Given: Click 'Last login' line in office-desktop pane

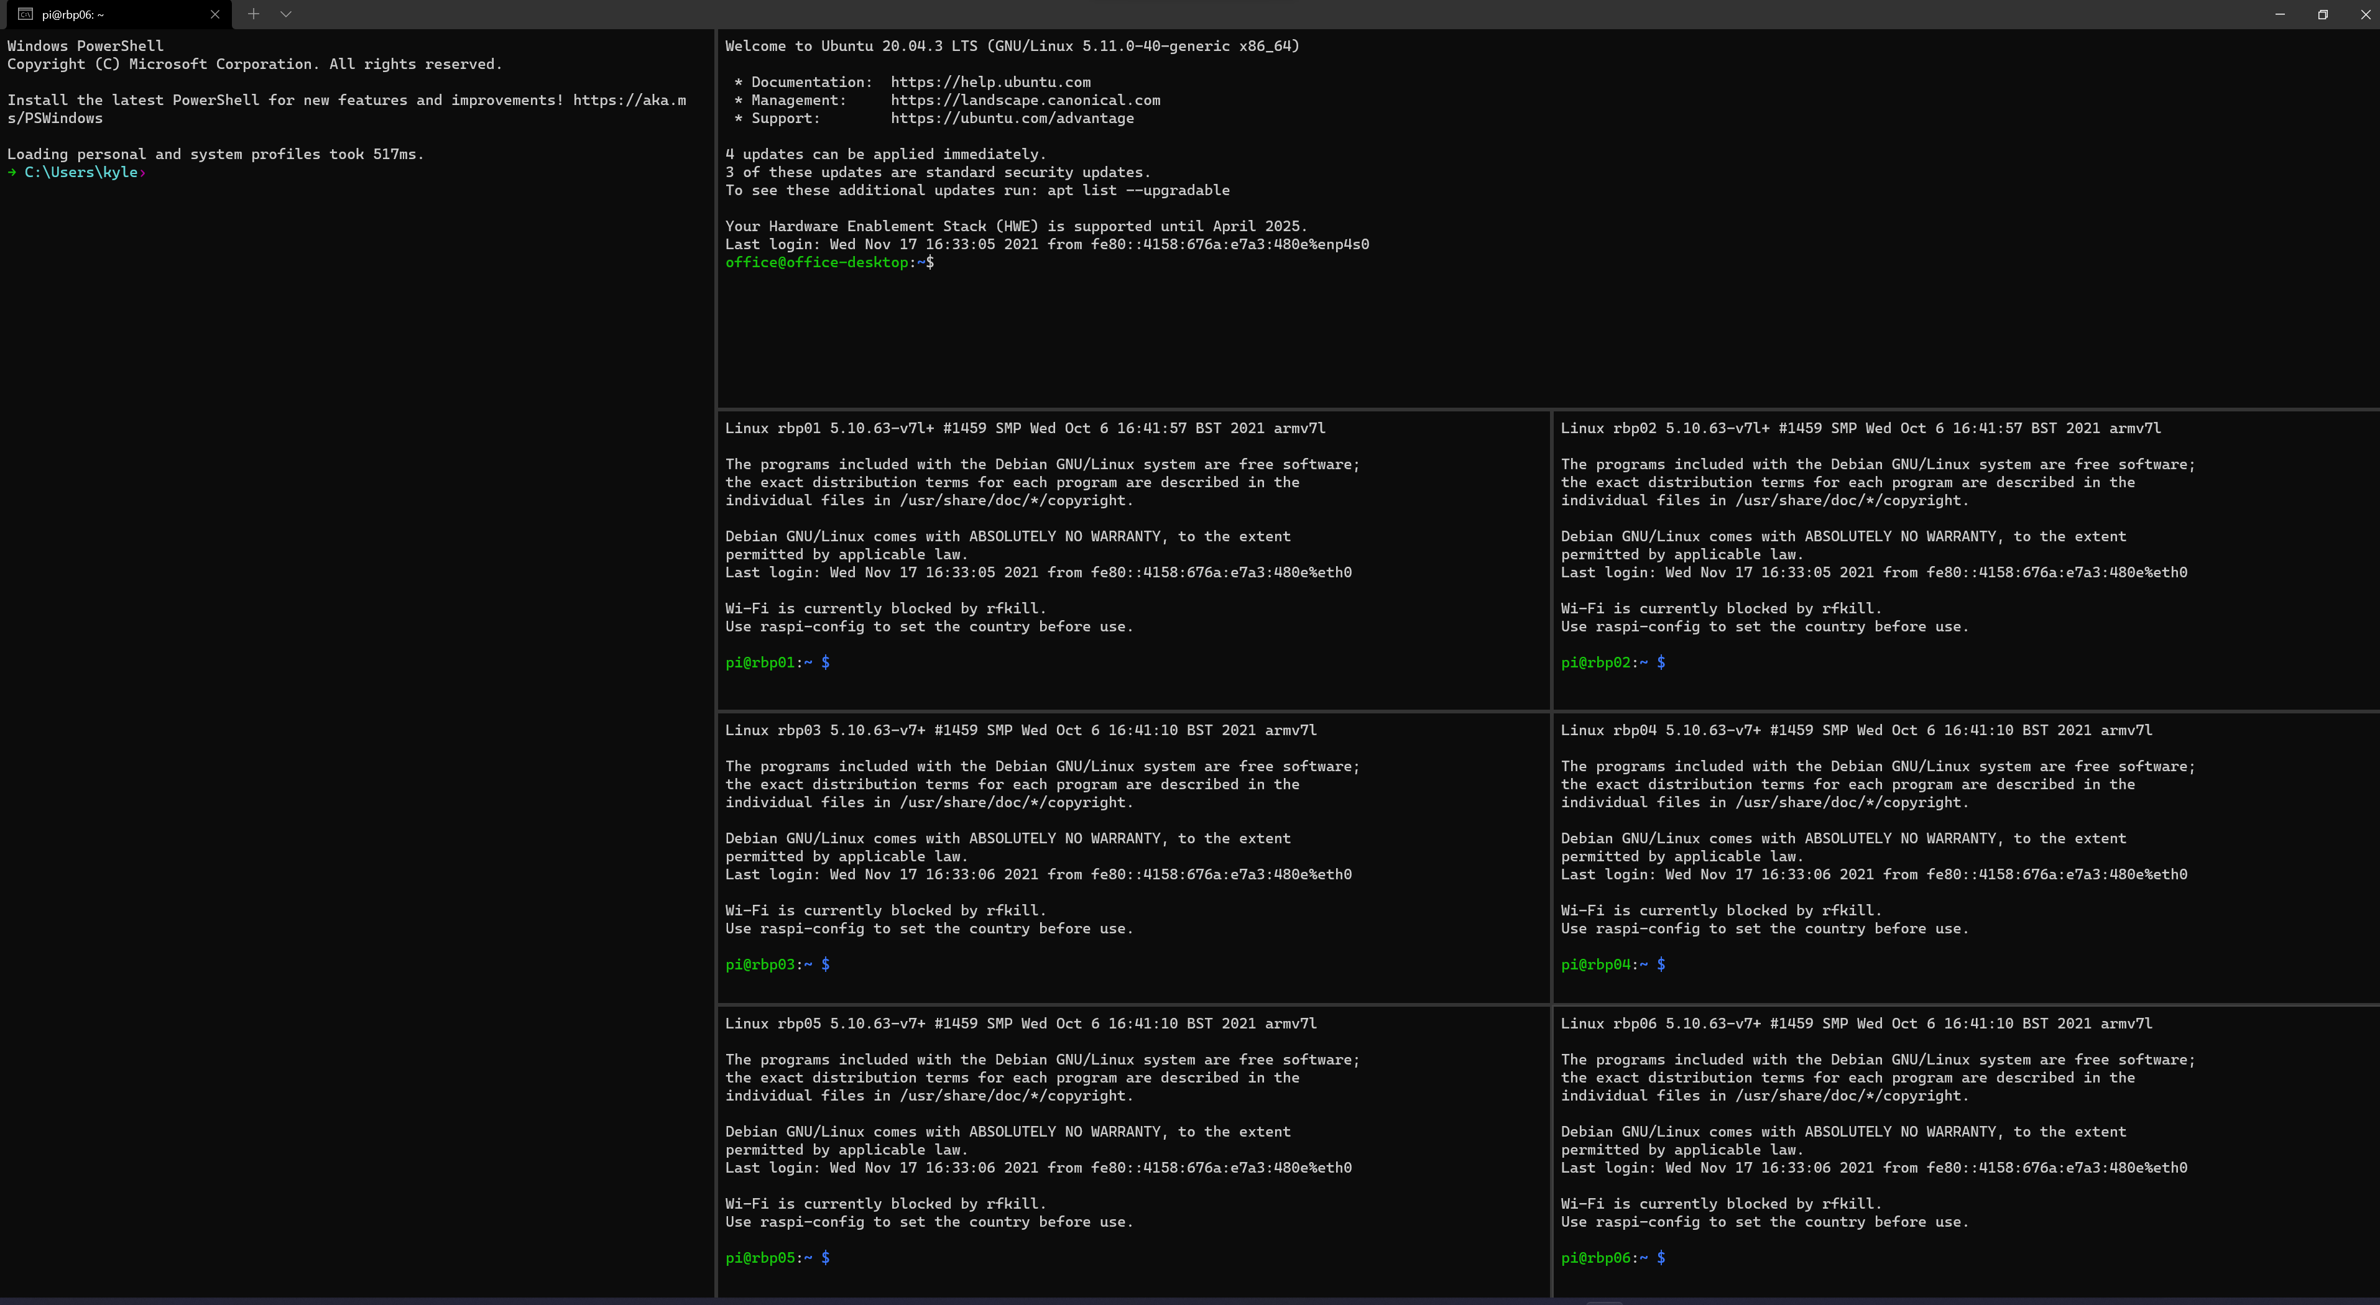Looking at the screenshot, I should pos(1047,245).
